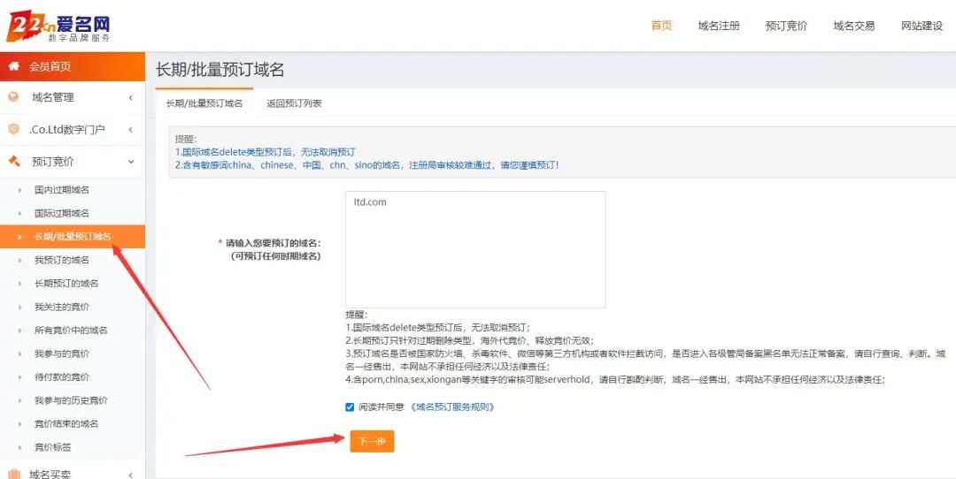The width and height of the screenshot is (956, 479).
Task: Open 国际过期域名 in the sidebar
Action: point(62,213)
